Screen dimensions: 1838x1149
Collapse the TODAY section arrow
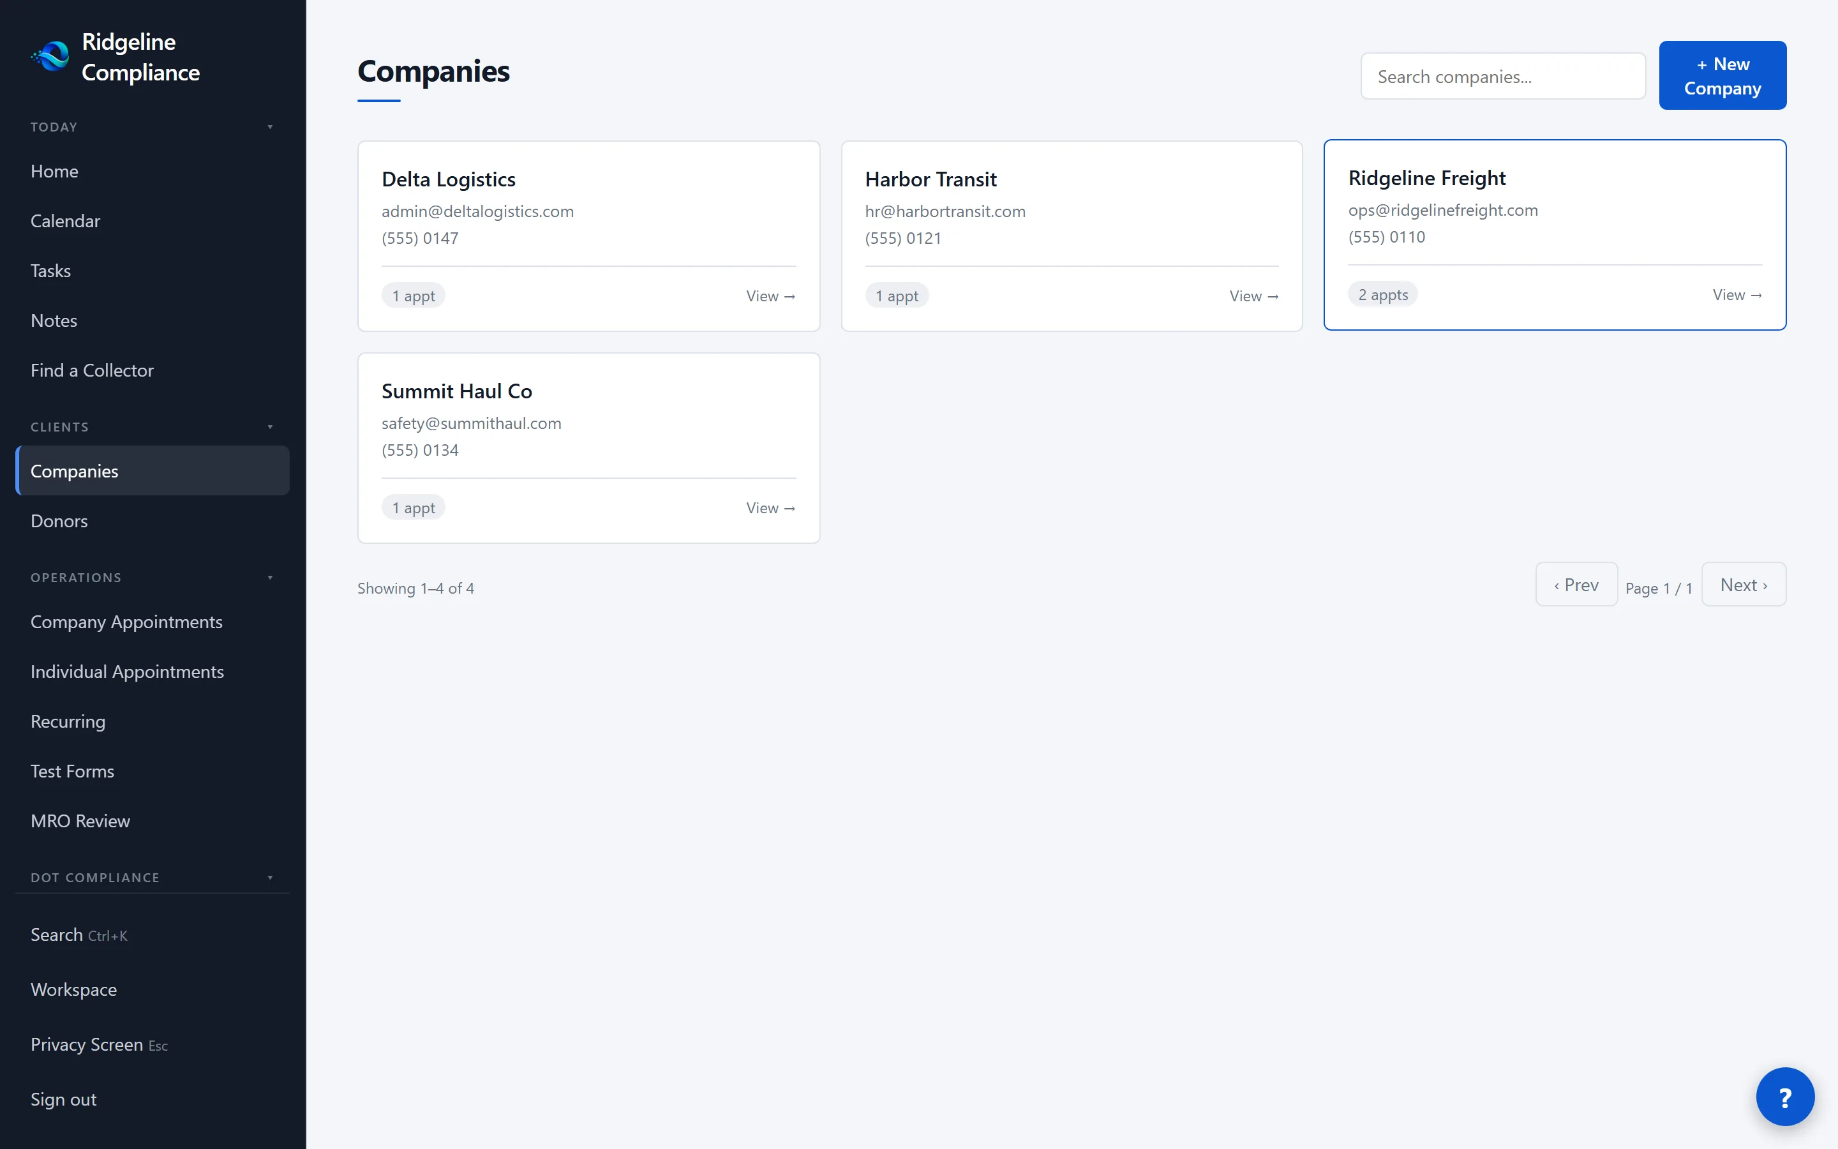[x=269, y=127]
